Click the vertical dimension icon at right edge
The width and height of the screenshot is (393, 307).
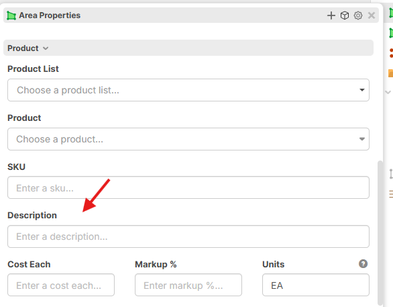(x=391, y=174)
